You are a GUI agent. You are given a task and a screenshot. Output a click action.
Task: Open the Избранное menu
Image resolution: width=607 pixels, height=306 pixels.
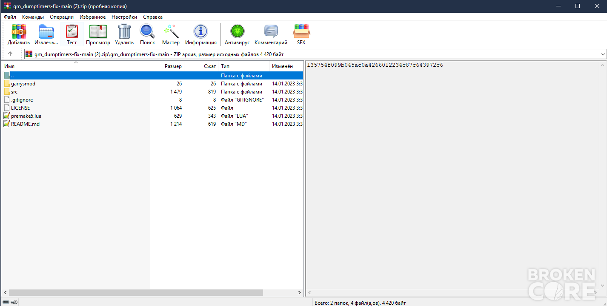click(x=93, y=17)
